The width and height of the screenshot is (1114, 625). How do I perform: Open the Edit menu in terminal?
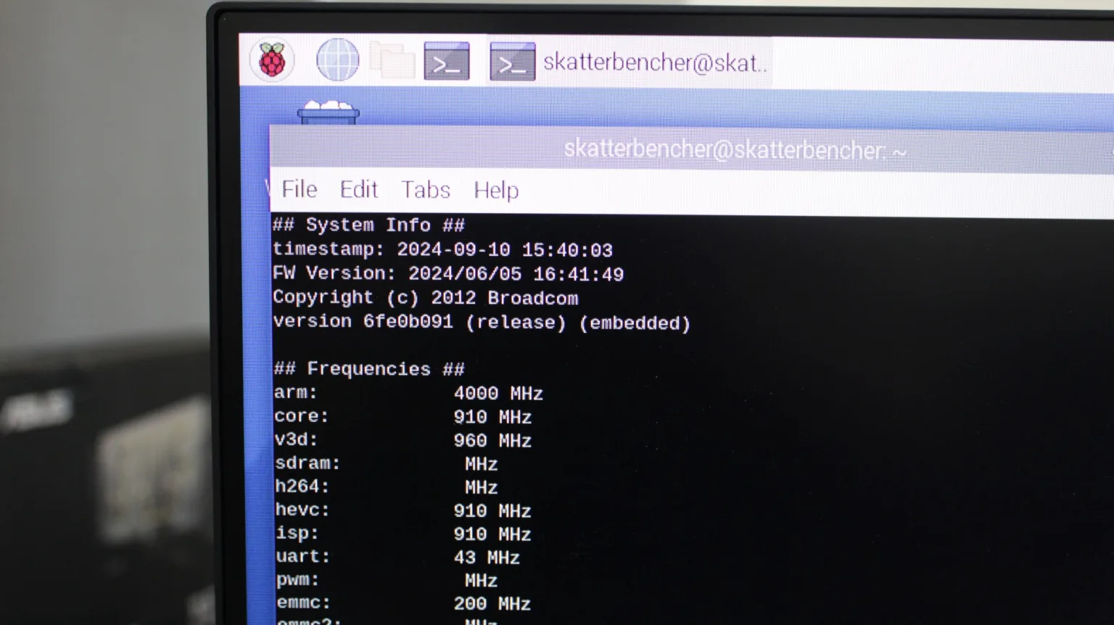coord(359,190)
